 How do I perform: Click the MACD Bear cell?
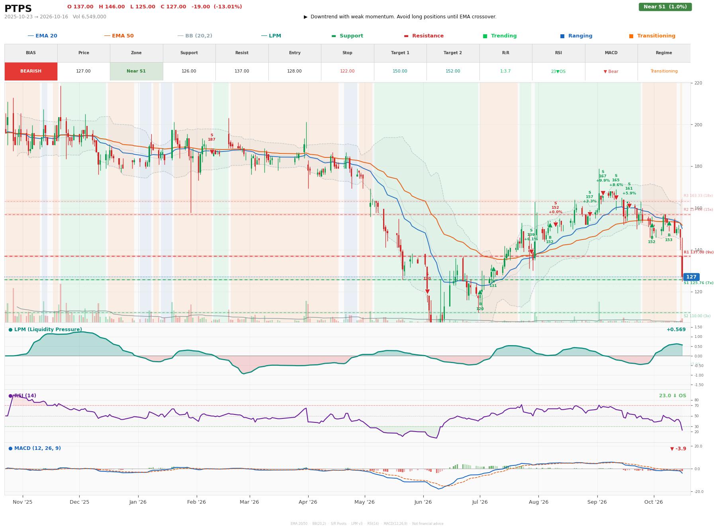(x=611, y=71)
